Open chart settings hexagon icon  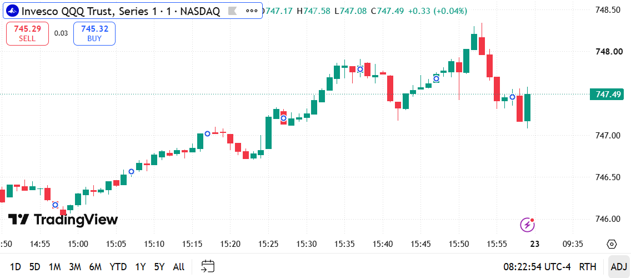611,244
